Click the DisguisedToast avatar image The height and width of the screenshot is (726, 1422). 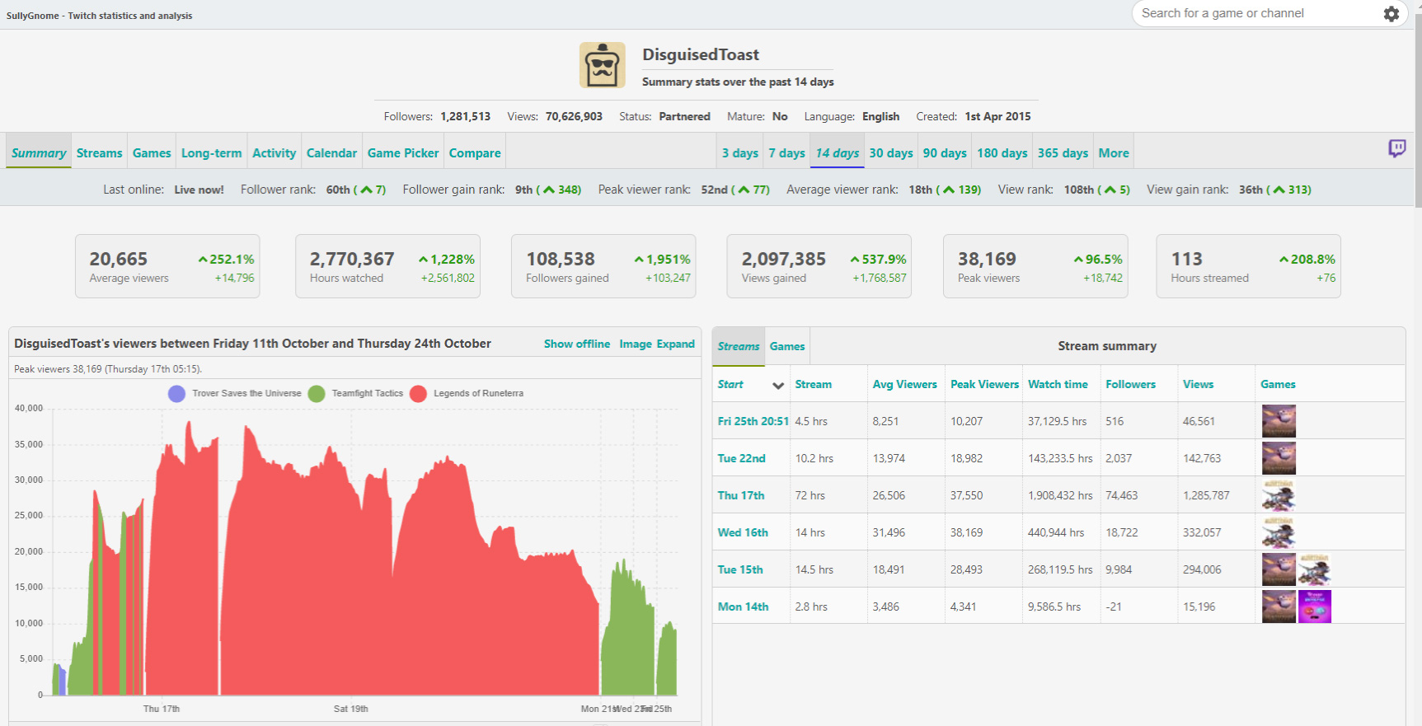pos(602,65)
